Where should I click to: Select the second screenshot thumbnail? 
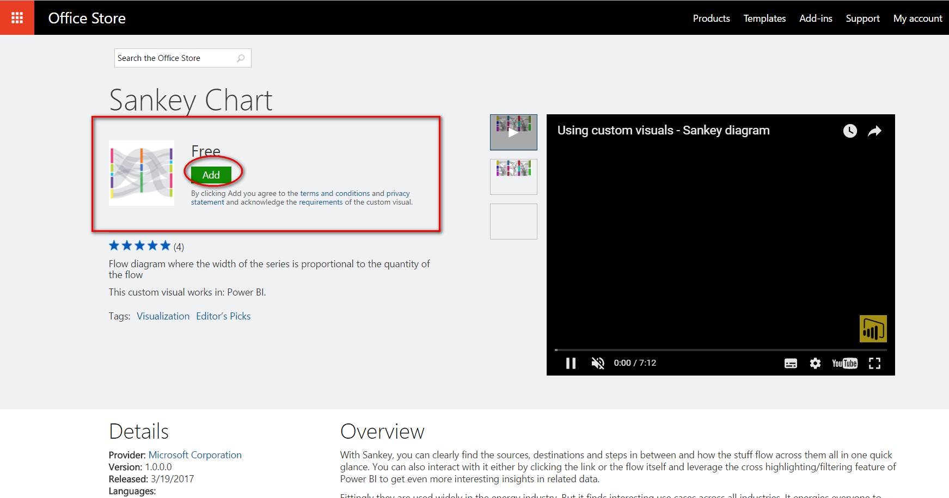point(513,177)
